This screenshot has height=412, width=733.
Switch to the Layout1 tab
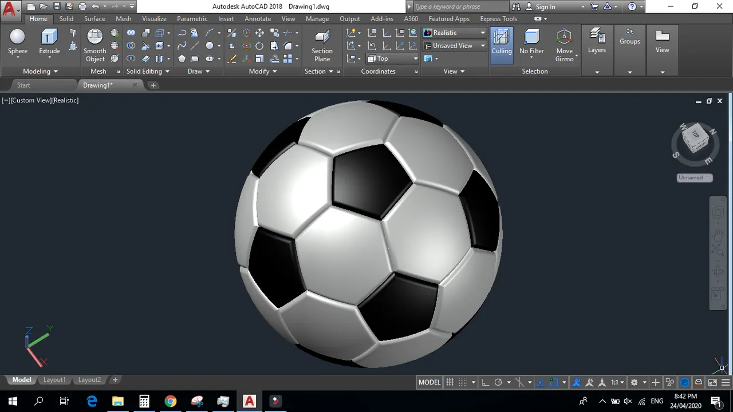(54, 380)
